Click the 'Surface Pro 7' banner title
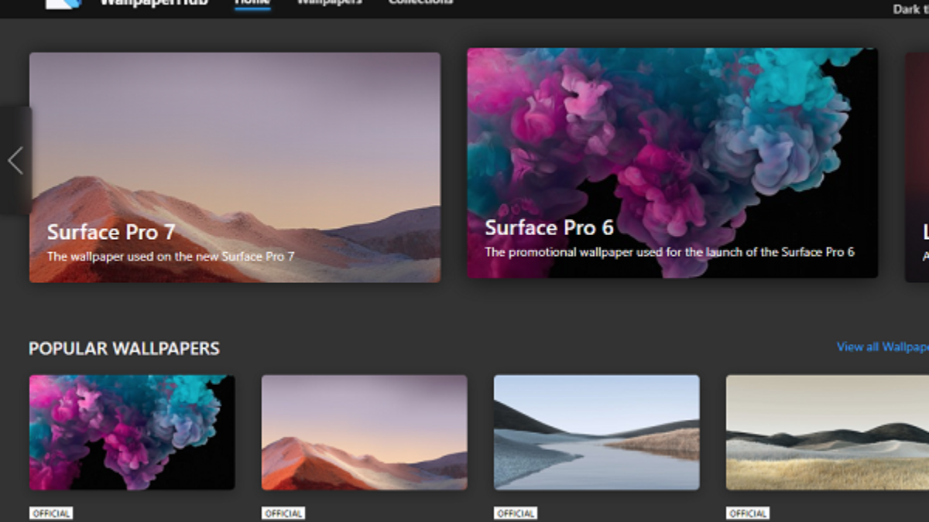The height and width of the screenshot is (522, 929). [x=111, y=232]
